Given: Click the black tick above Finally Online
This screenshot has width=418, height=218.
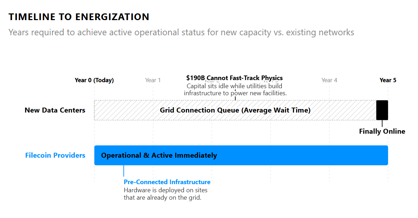Looking at the screenshot, I should click(382, 123).
